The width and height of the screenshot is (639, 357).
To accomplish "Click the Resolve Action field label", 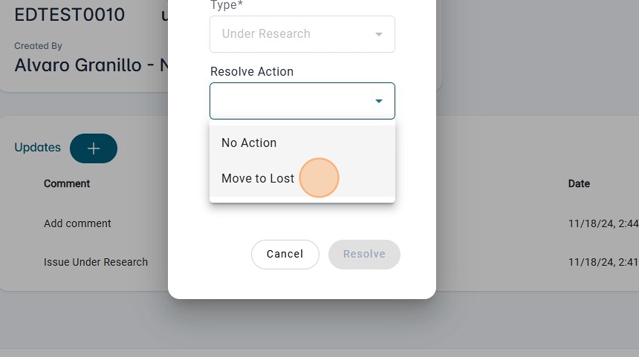I will click(x=252, y=72).
